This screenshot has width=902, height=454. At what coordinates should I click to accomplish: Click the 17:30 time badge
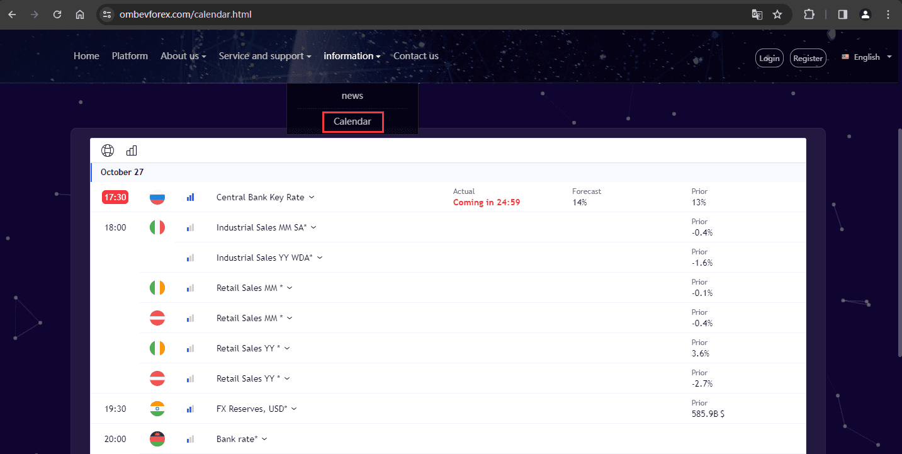(115, 197)
